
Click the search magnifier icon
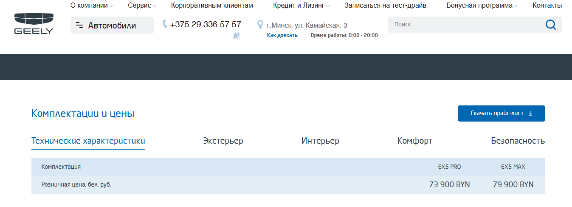(x=550, y=25)
